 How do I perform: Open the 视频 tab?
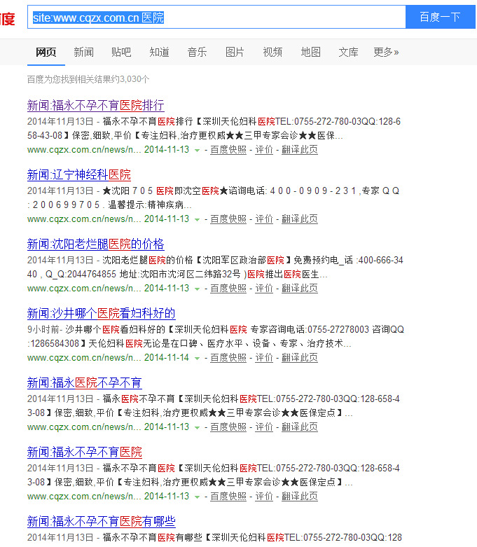(x=272, y=53)
